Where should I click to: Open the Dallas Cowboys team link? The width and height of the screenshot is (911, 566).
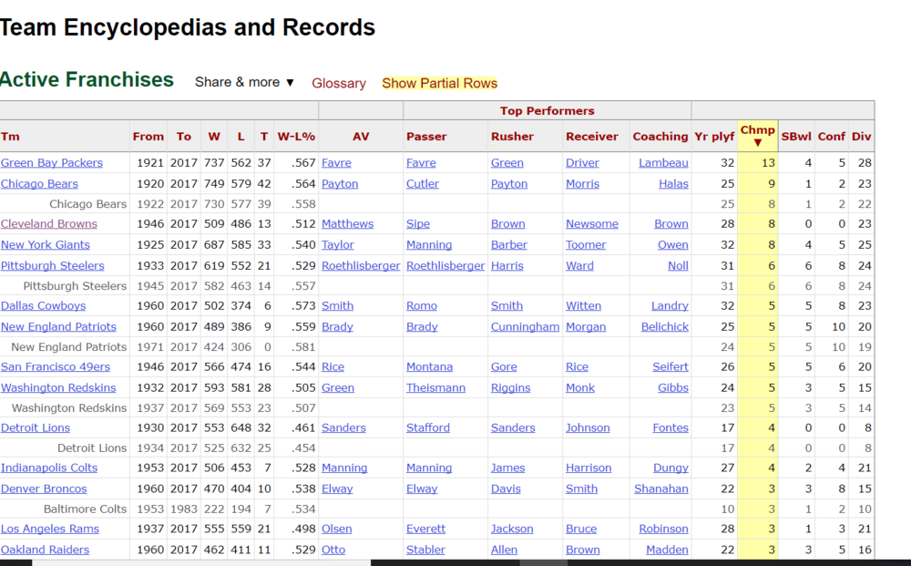(x=43, y=305)
